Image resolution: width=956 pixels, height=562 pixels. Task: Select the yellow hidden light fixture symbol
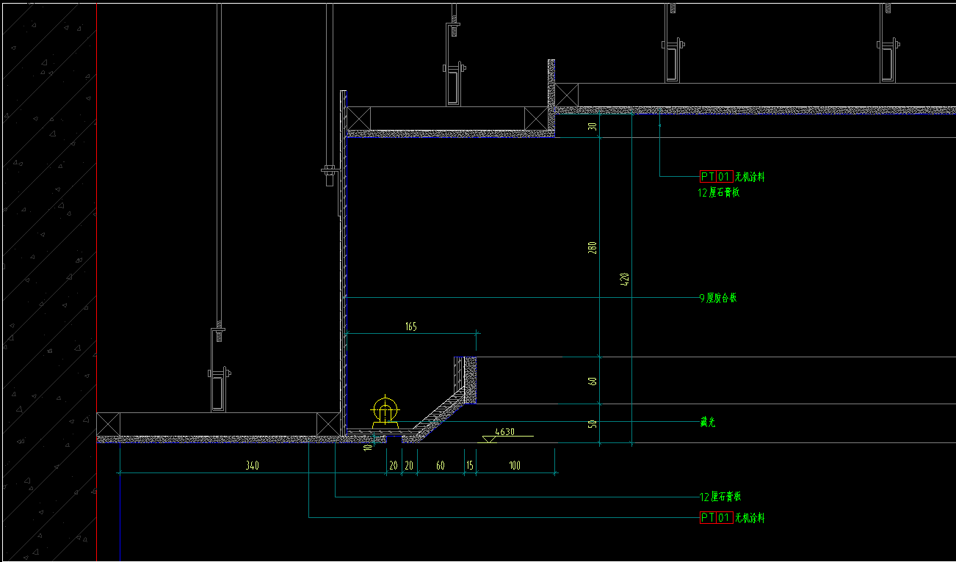pyautogui.click(x=385, y=413)
